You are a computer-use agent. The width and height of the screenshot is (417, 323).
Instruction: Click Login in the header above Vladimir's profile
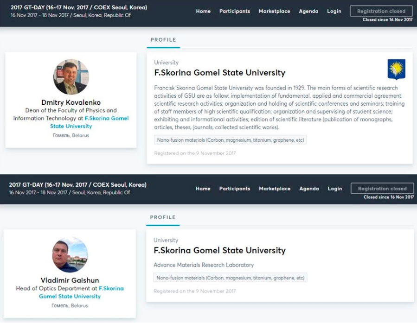click(x=334, y=189)
